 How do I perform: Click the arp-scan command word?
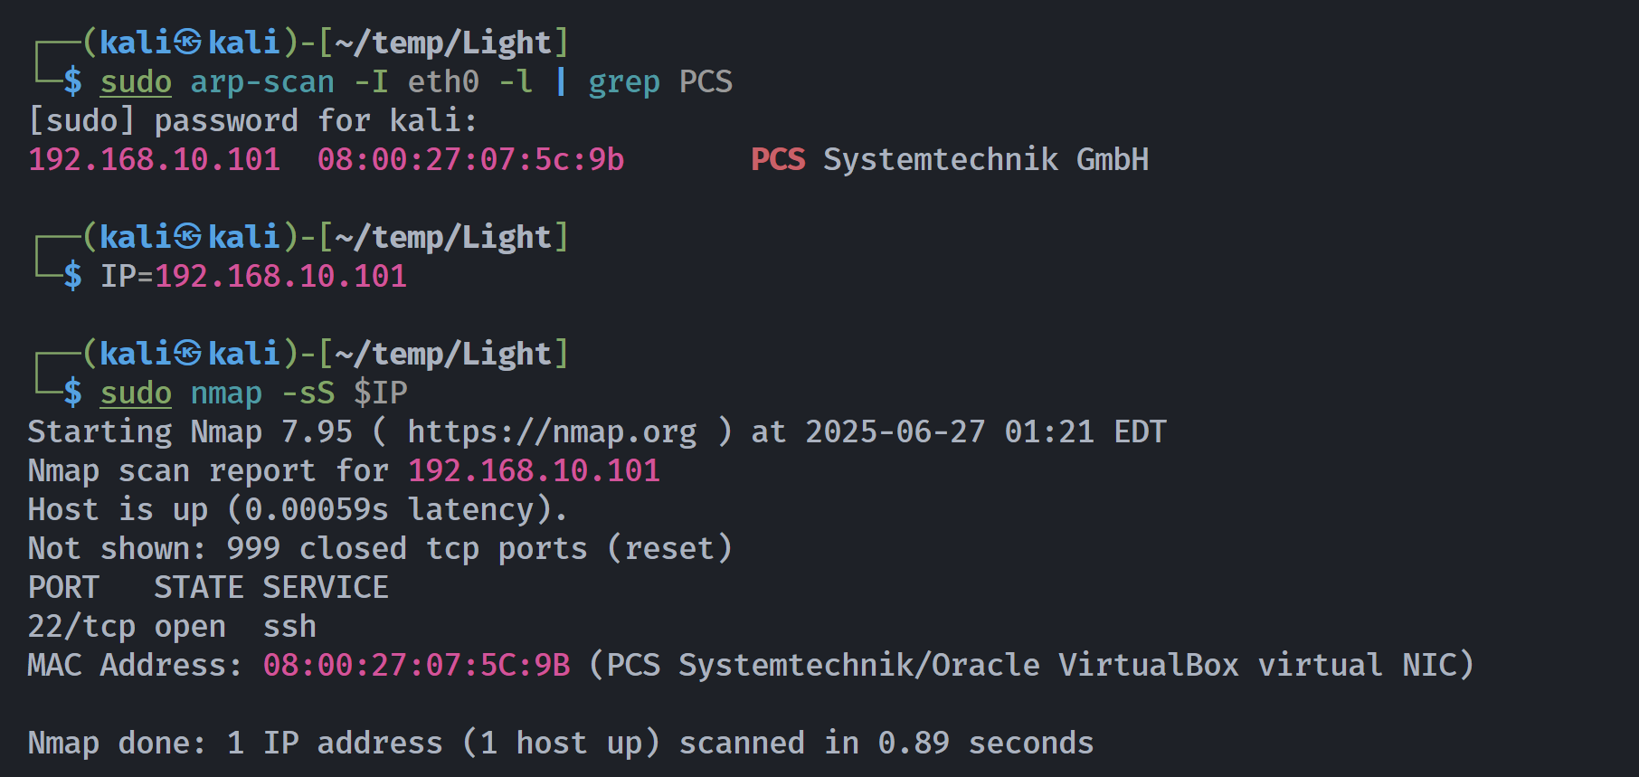click(262, 82)
